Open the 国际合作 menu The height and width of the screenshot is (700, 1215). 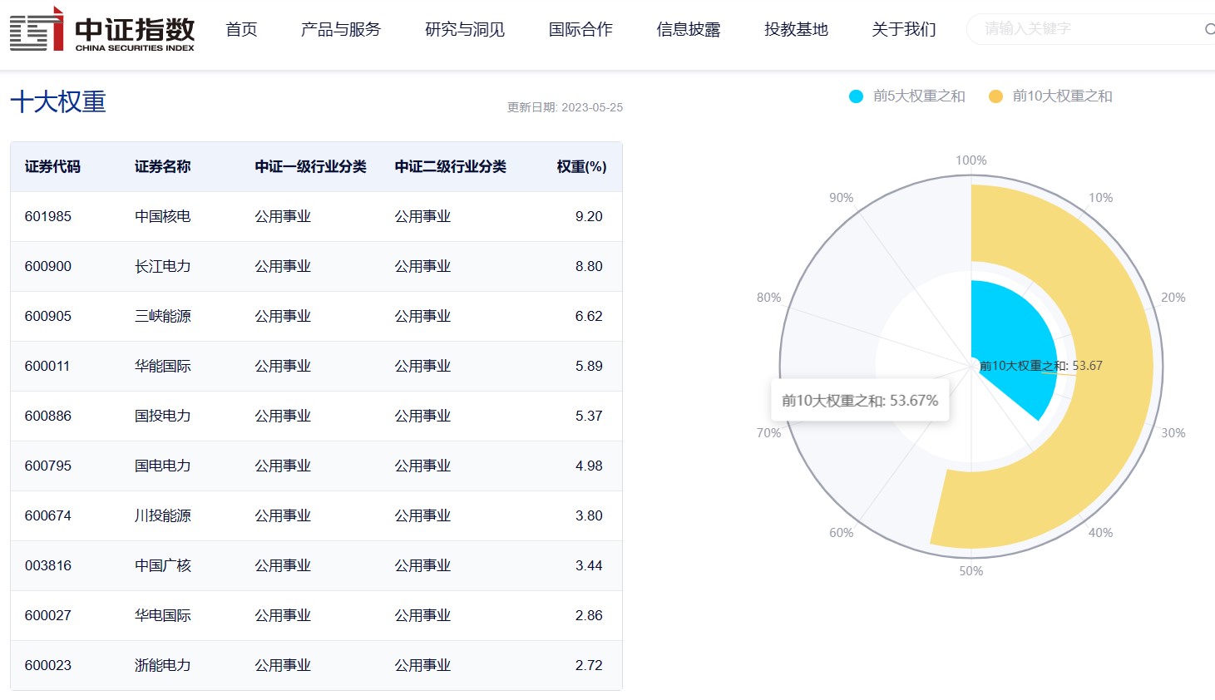click(x=580, y=30)
